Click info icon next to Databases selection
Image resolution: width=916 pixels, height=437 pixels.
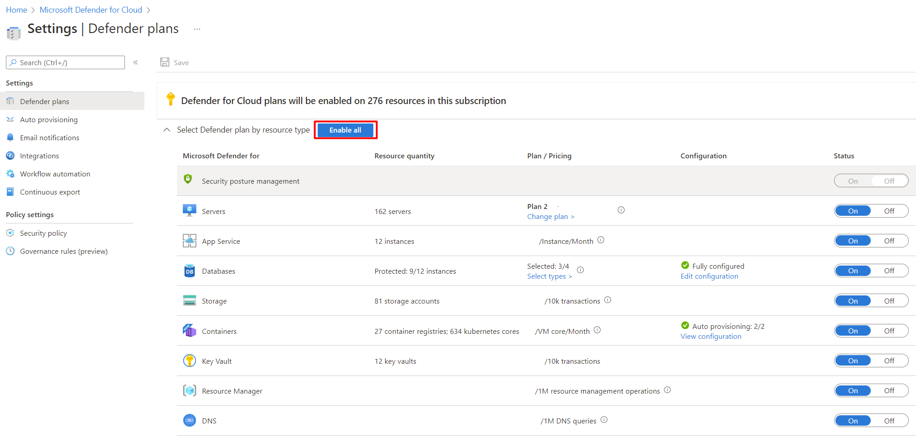click(x=580, y=270)
